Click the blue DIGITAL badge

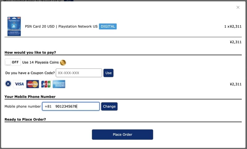click(108, 27)
